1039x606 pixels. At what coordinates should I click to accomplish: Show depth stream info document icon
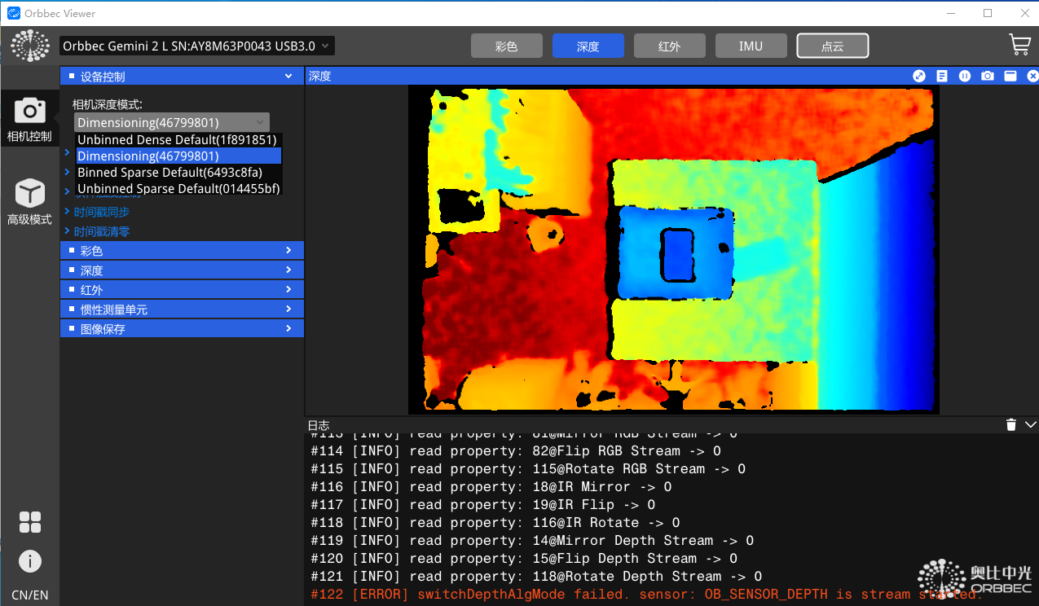pyautogui.click(x=942, y=76)
